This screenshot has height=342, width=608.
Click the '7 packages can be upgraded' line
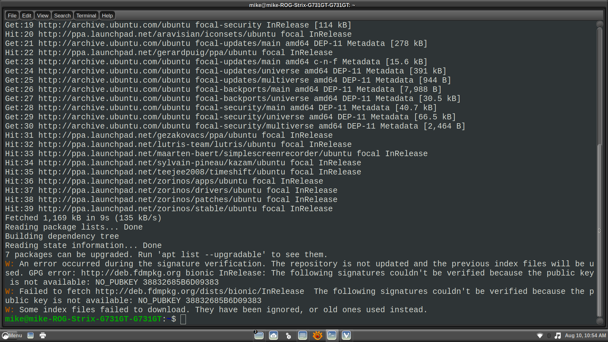point(166,255)
